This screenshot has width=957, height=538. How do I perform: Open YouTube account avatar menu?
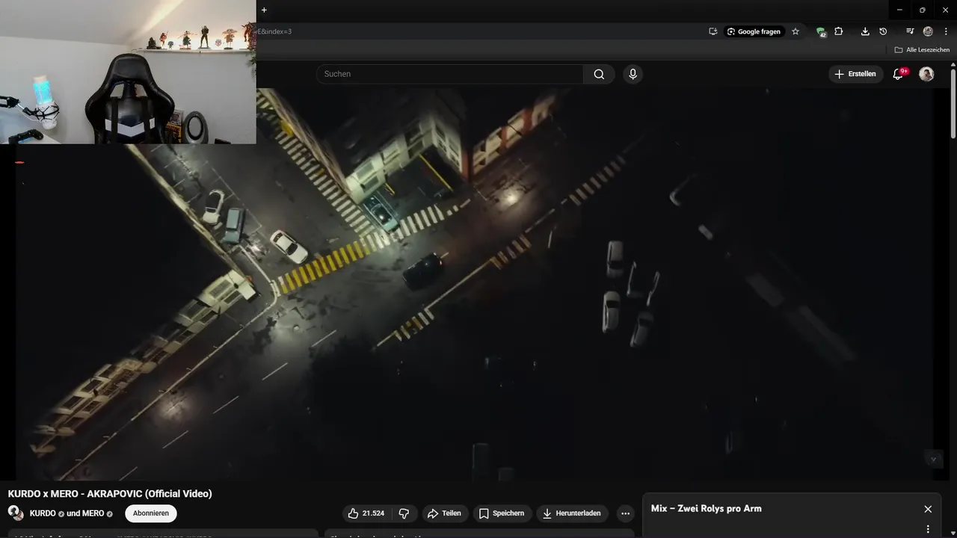(926, 74)
